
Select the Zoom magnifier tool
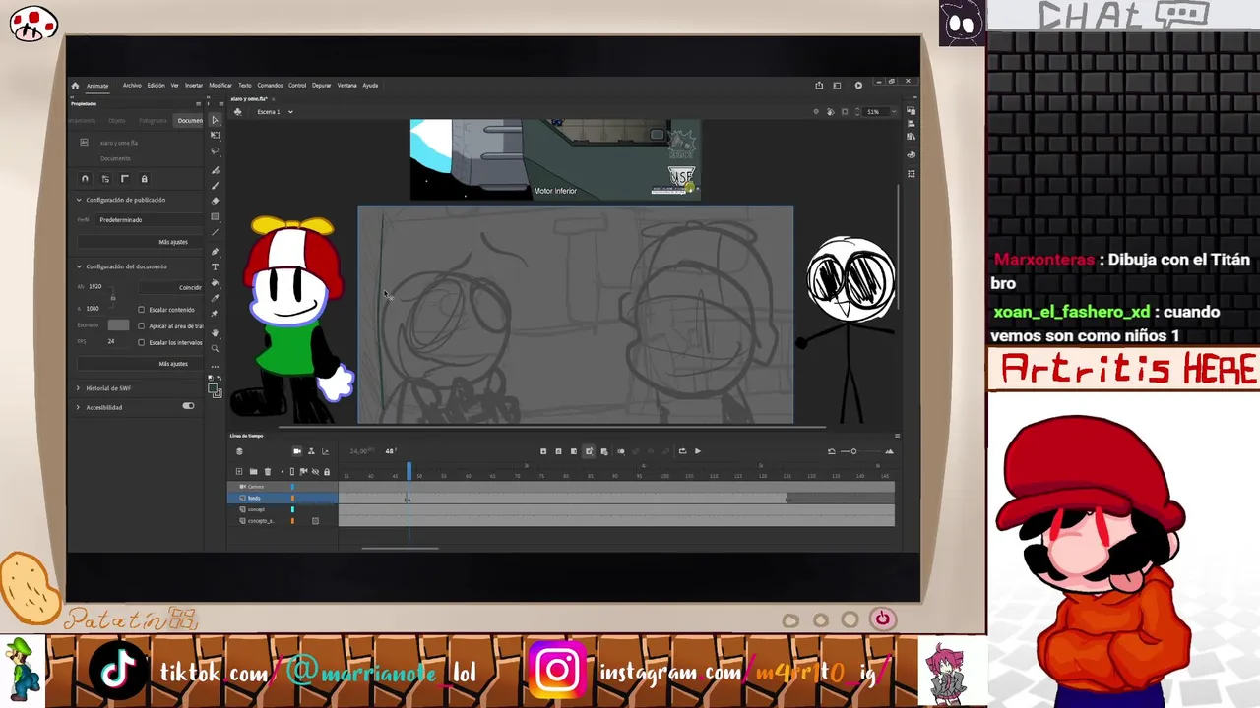point(216,348)
